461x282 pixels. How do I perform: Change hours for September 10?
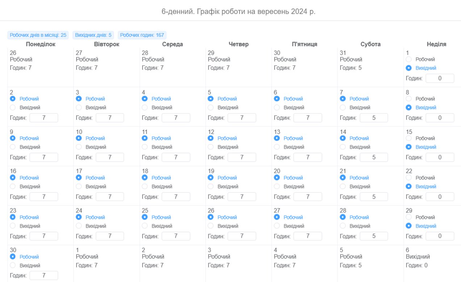(110, 157)
